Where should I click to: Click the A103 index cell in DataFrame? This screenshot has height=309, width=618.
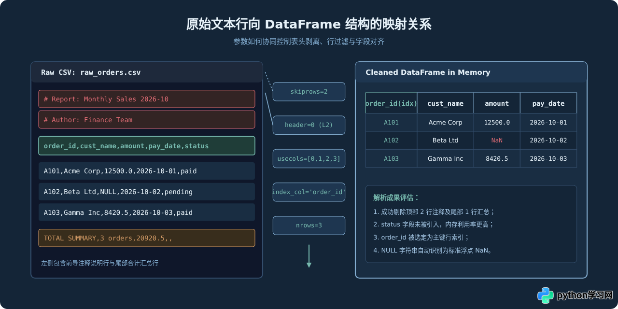(392, 158)
